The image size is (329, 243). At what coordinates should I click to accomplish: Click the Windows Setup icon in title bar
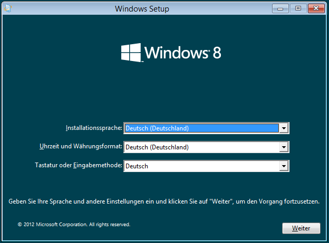(x=6, y=8)
